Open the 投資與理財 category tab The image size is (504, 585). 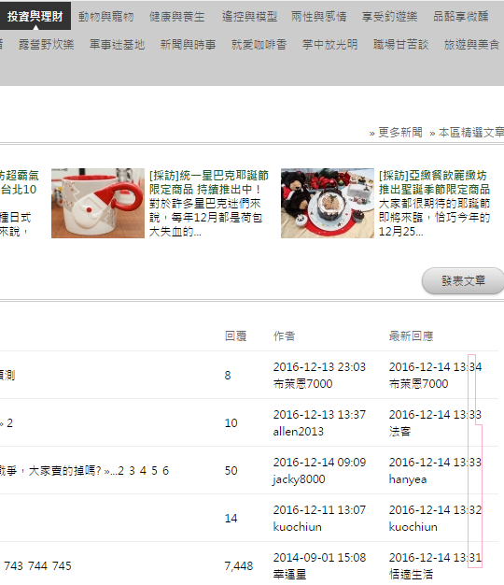click(35, 16)
